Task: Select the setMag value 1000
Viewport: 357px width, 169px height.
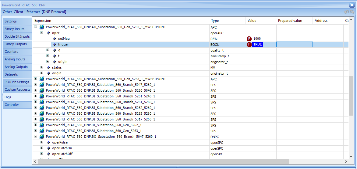Action: coord(257,39)
